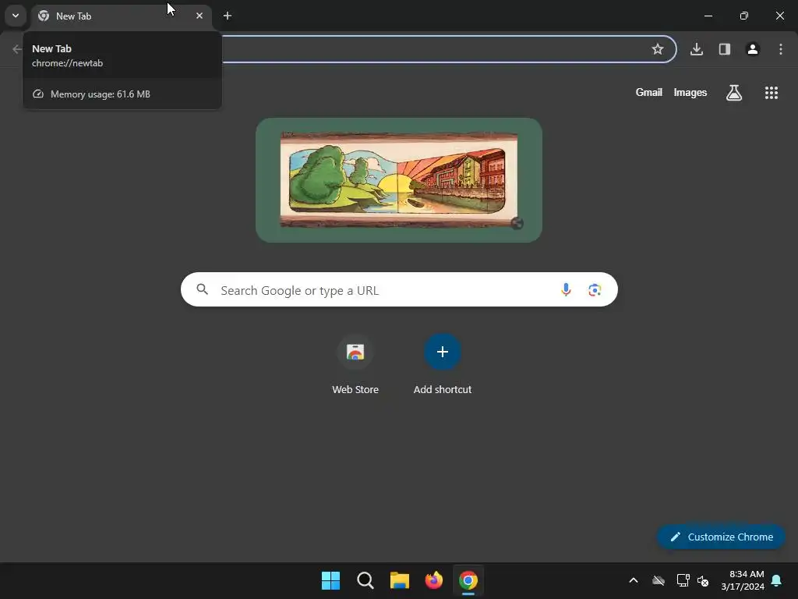Image resolution: width=798 pixels, height=599 pixels.
Task: Click the muted volume tray icon
Action: 703,580
